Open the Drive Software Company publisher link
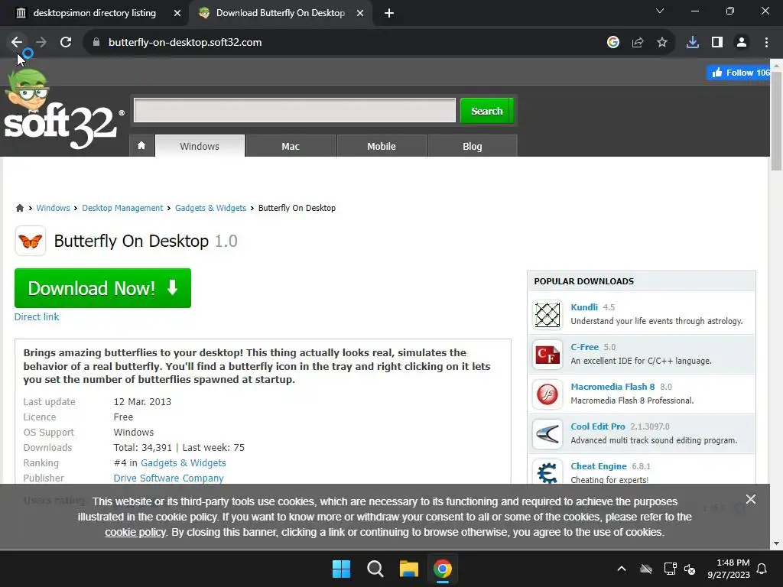The image size is (783, 587). [x=169, y=478]
